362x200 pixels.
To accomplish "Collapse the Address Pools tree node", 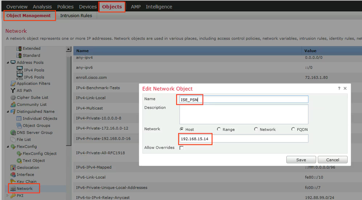I will point(8,62).
